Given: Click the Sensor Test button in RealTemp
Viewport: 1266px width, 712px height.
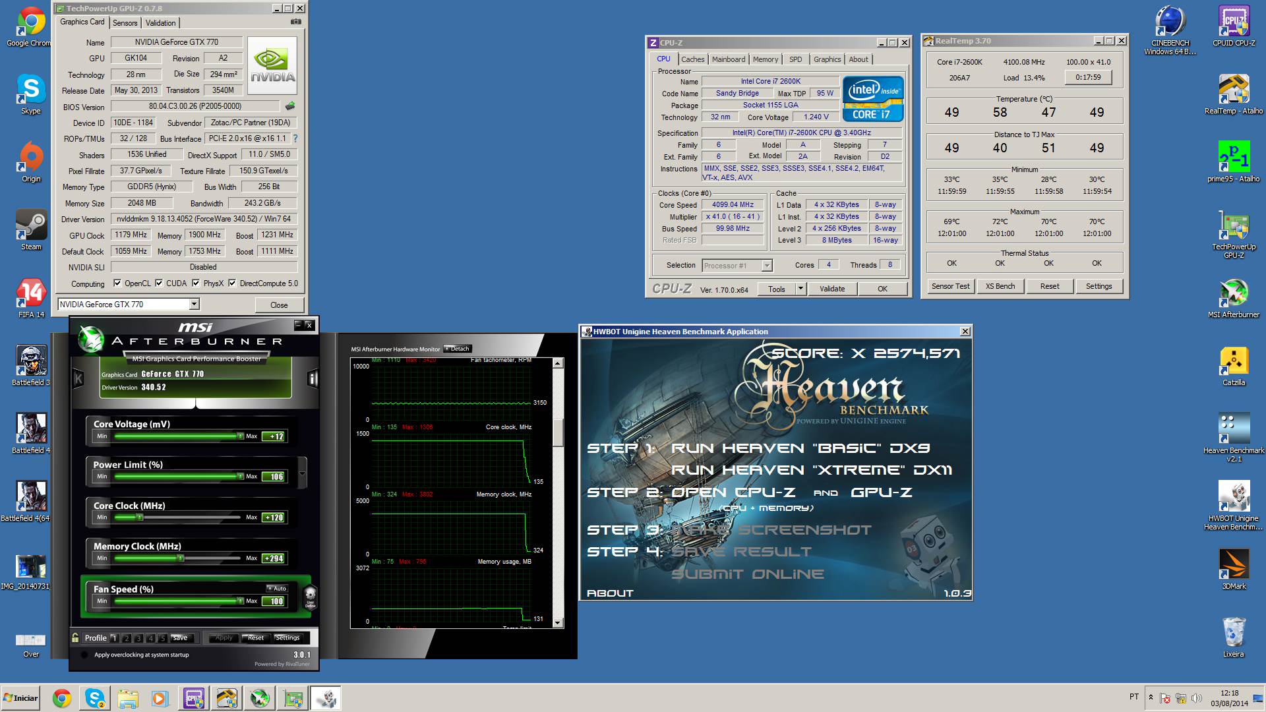Looking at the screenshot, I should click(x=950, y=286).
